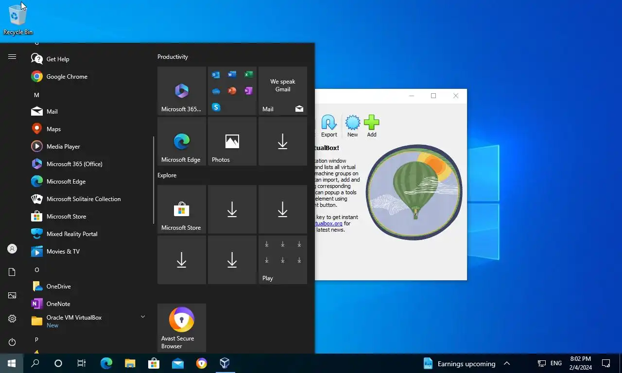622x373 pixels.
Task: Open the Action Center notifications
Action: 606,363
